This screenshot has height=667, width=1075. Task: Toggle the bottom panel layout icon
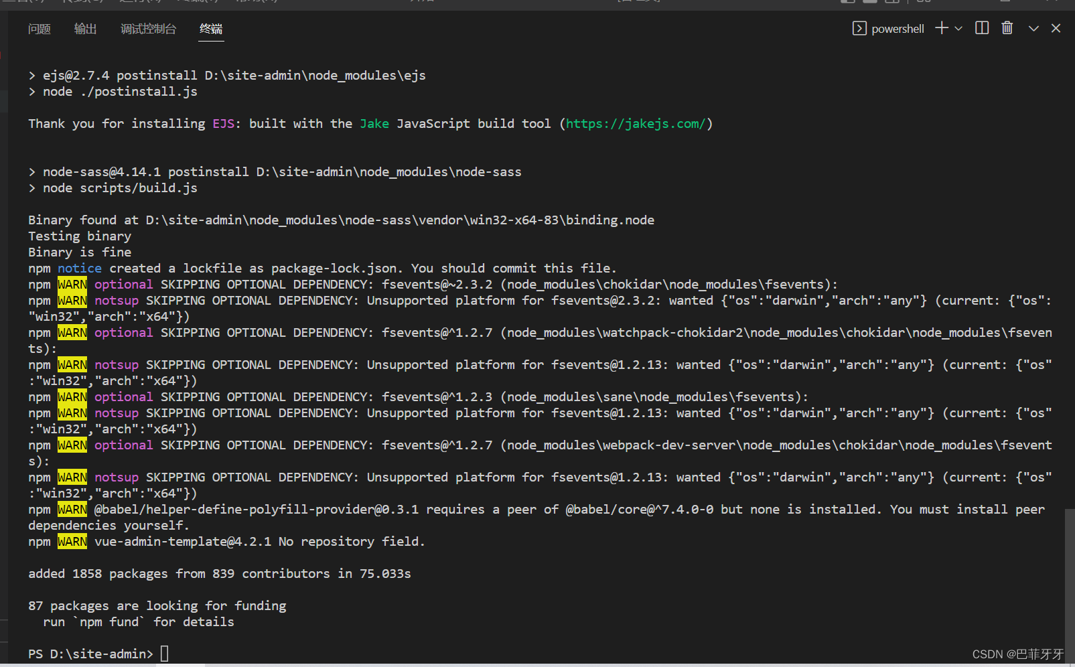[x=869, y=3]
